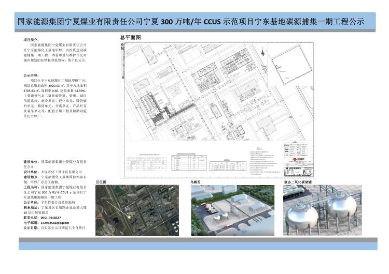Click the land area value '4920.53 ㎡' in 公示内容
The width and height of the screenshot is (389, 274).
pos(57,86)
